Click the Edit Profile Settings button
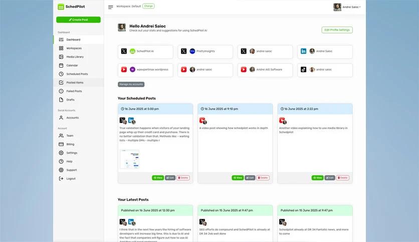 337,30
